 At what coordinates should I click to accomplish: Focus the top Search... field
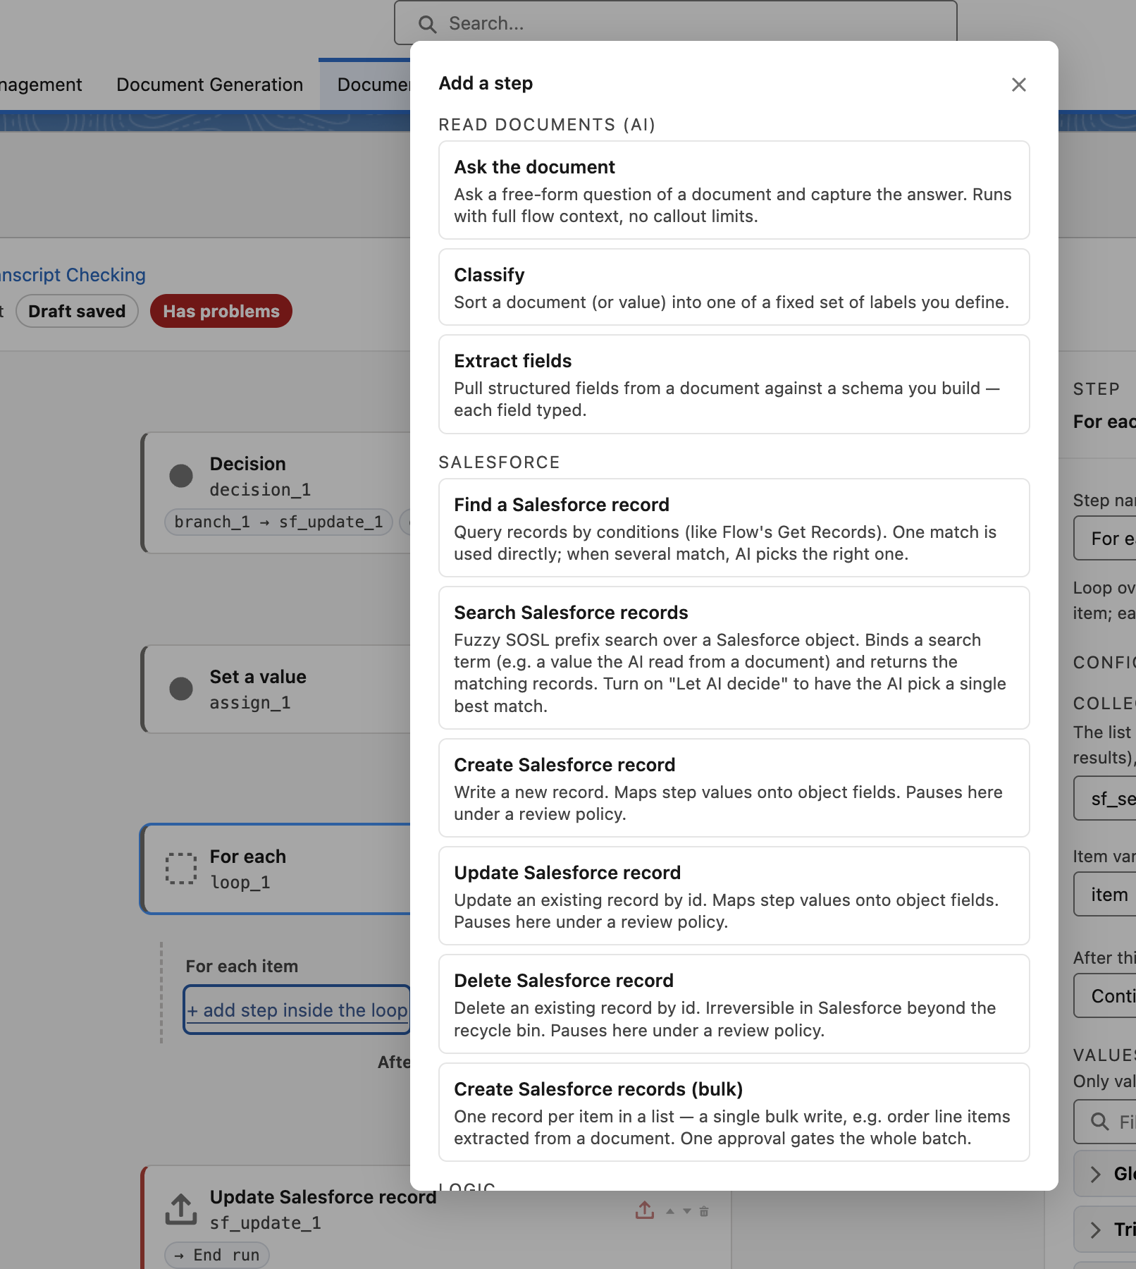tap(675, 23)
